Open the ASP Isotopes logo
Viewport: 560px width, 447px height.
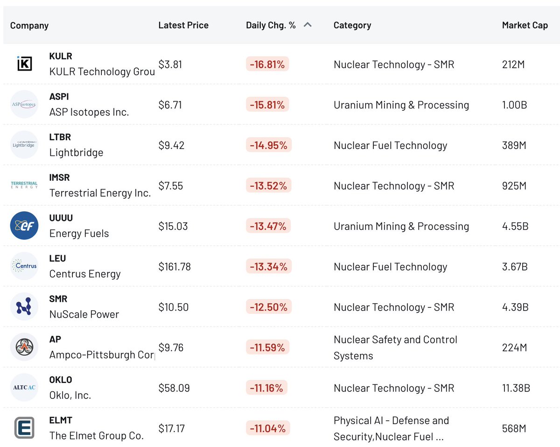24,104
